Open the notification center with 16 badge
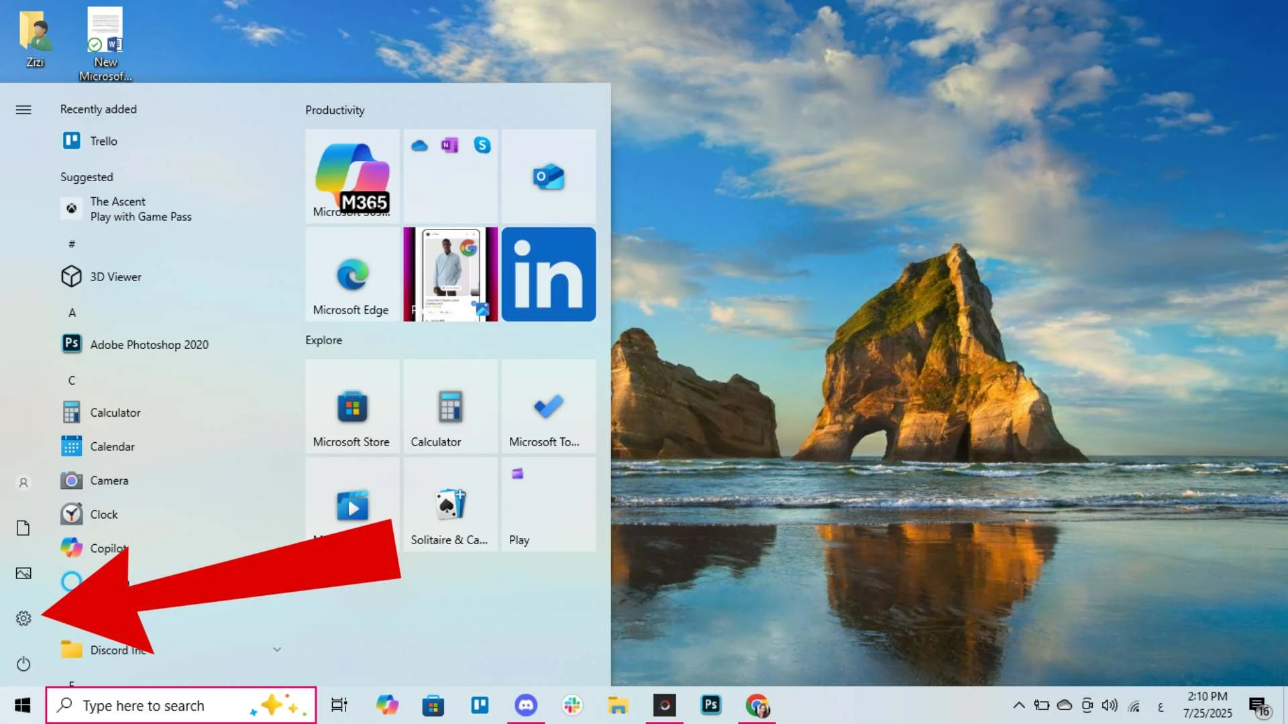Image resolution: width=1288 pixels, height=724 pixels. click(1259, 706)
